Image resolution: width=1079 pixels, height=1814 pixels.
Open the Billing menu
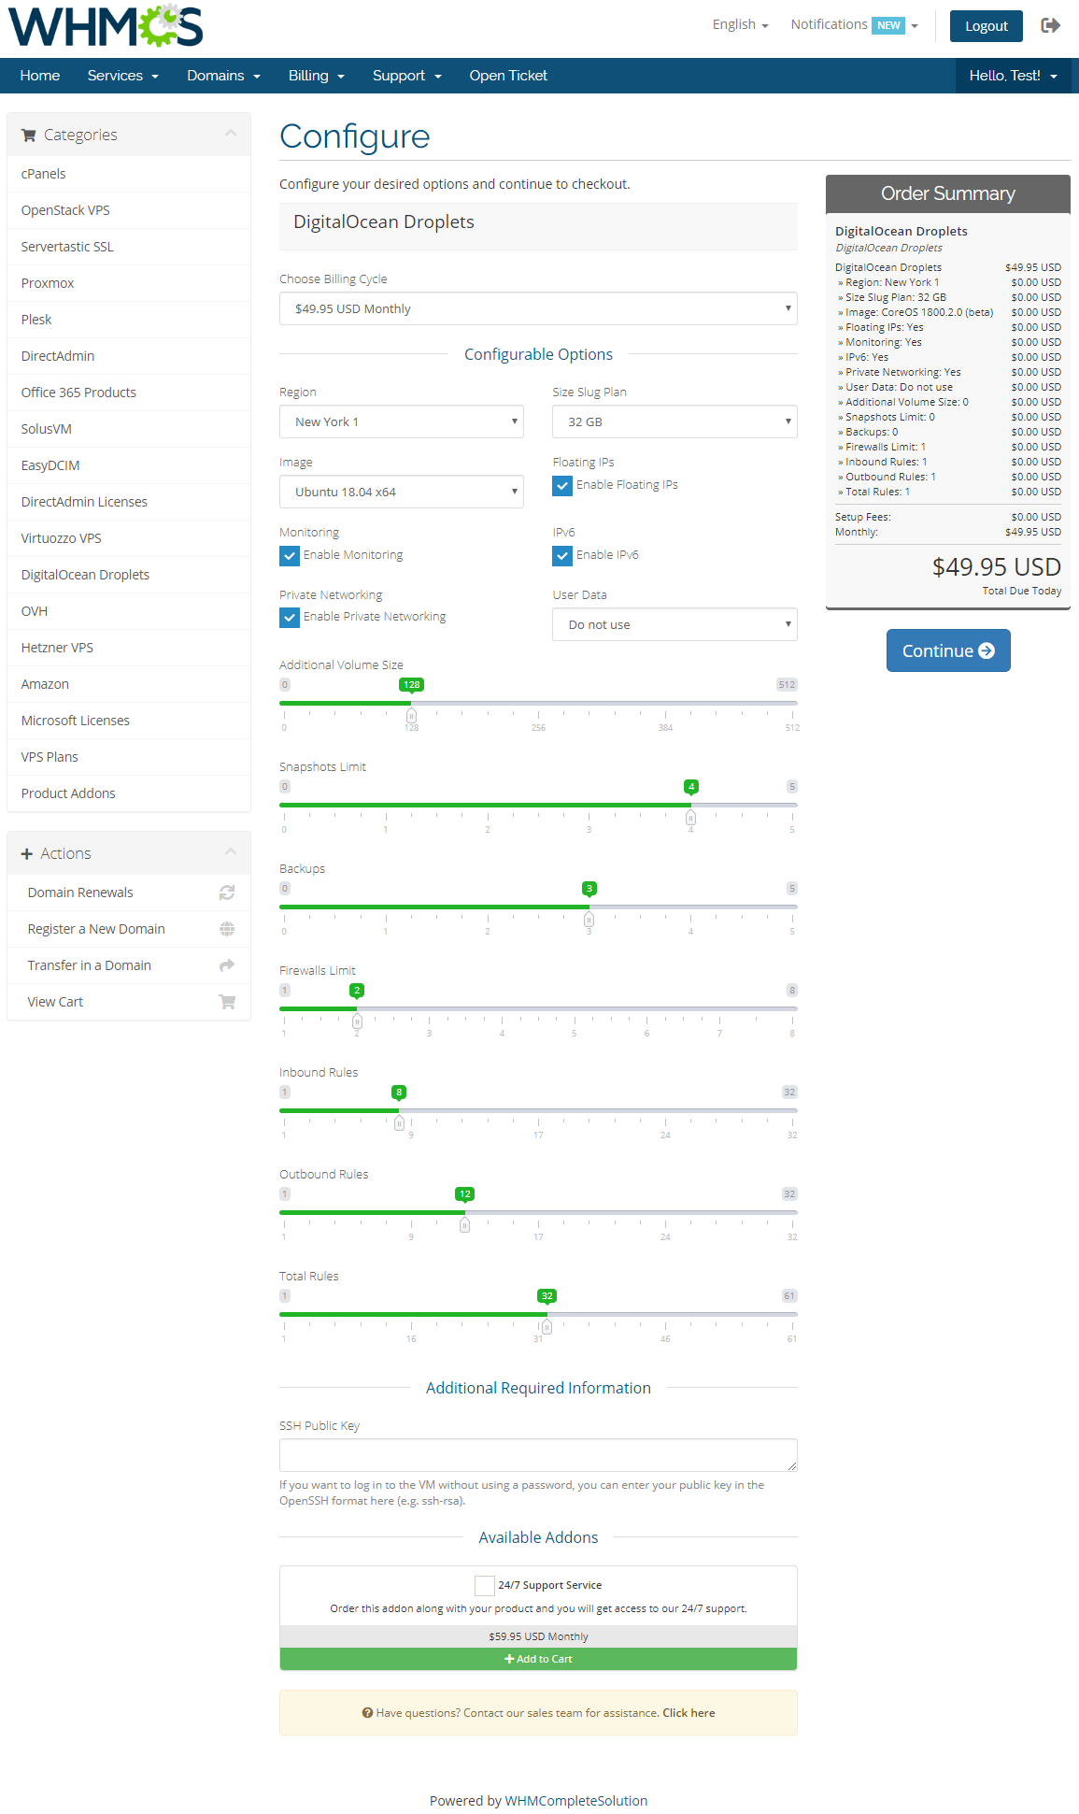[317, 76]
